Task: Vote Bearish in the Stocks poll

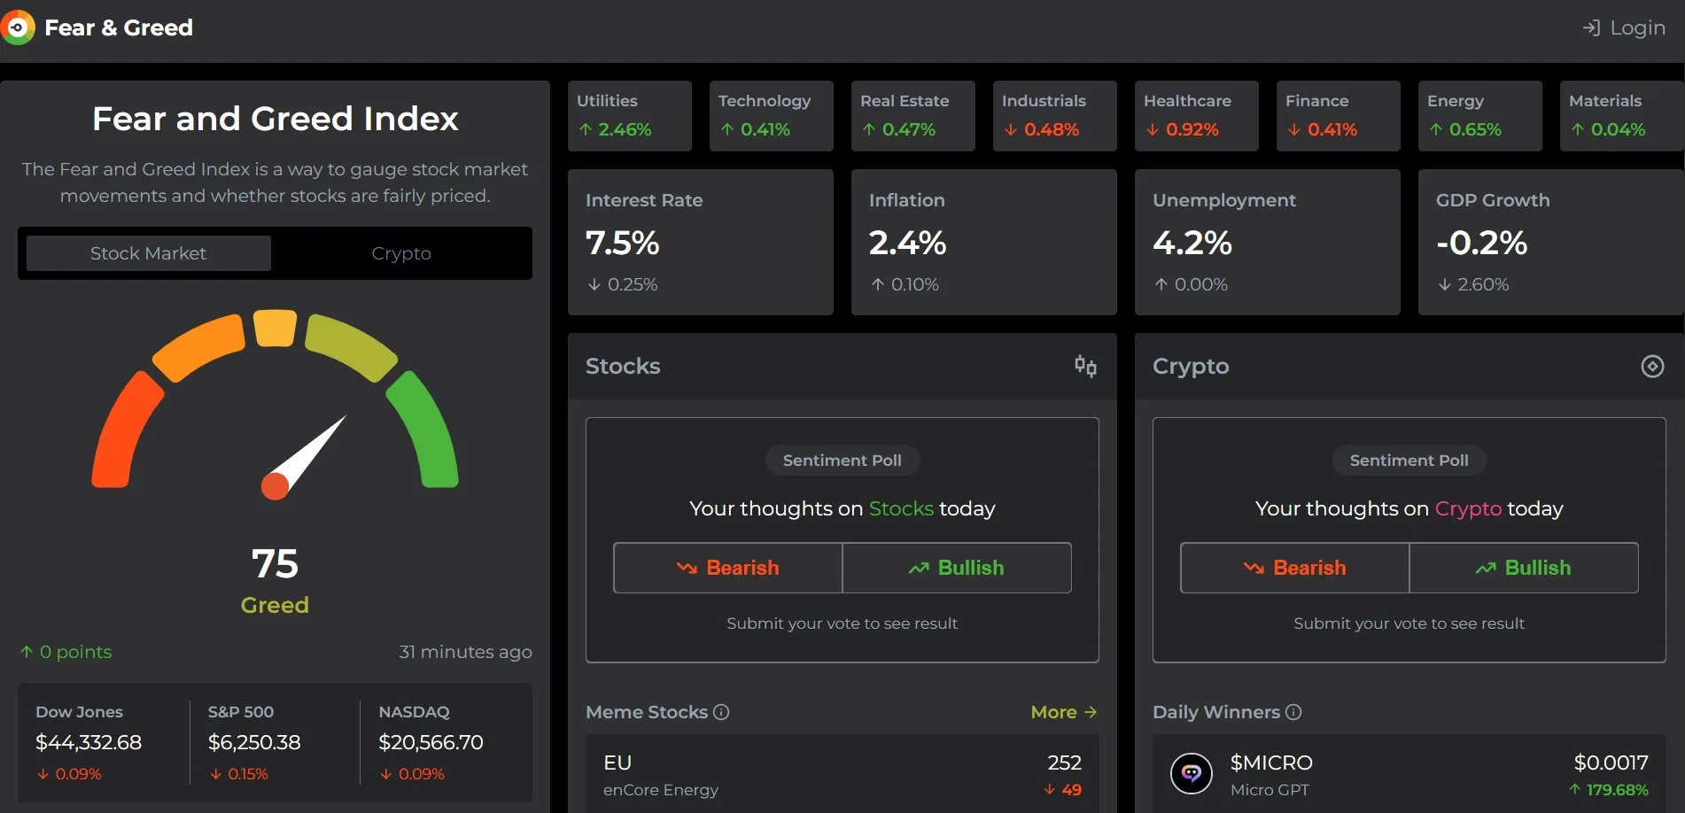Action: click(x=727, y=568)
